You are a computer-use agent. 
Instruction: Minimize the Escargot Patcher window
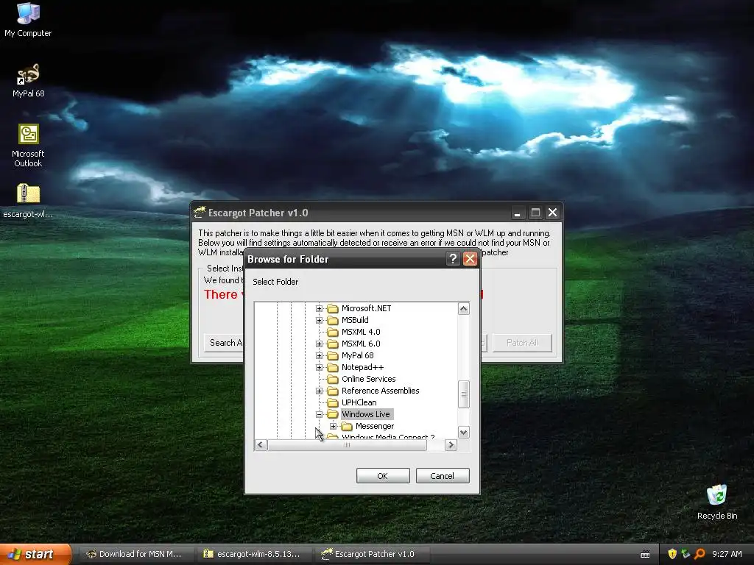tap(518, 213)
